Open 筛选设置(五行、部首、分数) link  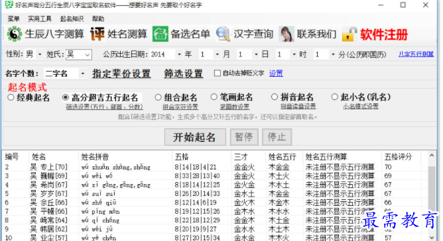pyautogui.click(x=105, y=107)
